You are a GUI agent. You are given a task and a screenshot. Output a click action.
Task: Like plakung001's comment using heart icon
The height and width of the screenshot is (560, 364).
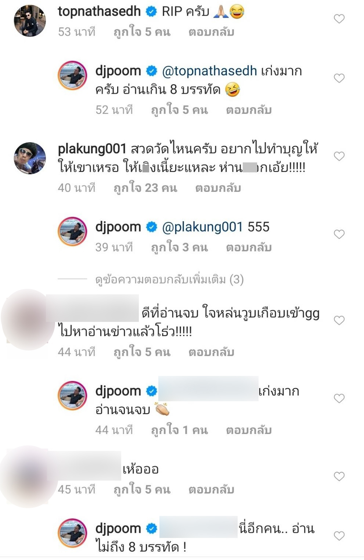(339, 156)
